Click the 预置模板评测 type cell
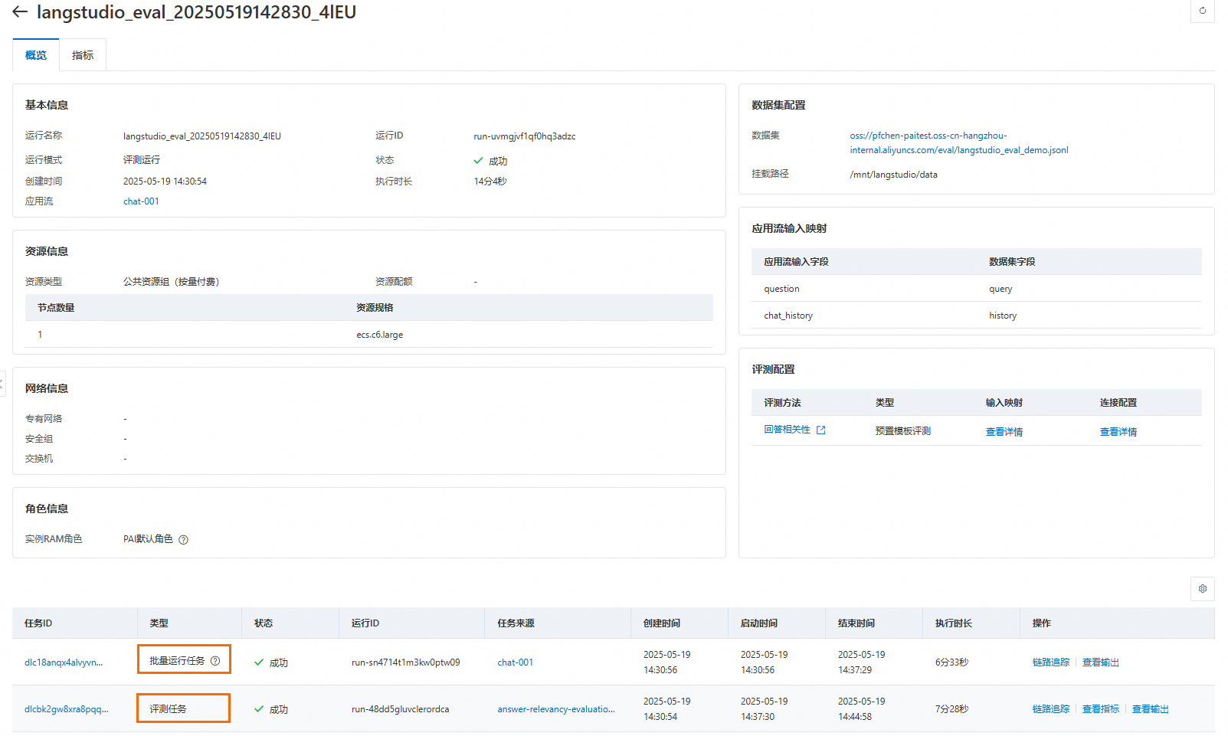Image resolution: width=1228 pixels, height=736 pixels. tap(903, 431)
